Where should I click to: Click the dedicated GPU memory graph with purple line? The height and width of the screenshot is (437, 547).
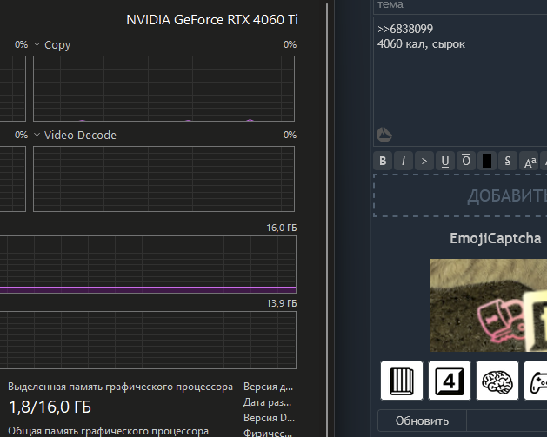(148, 264)
